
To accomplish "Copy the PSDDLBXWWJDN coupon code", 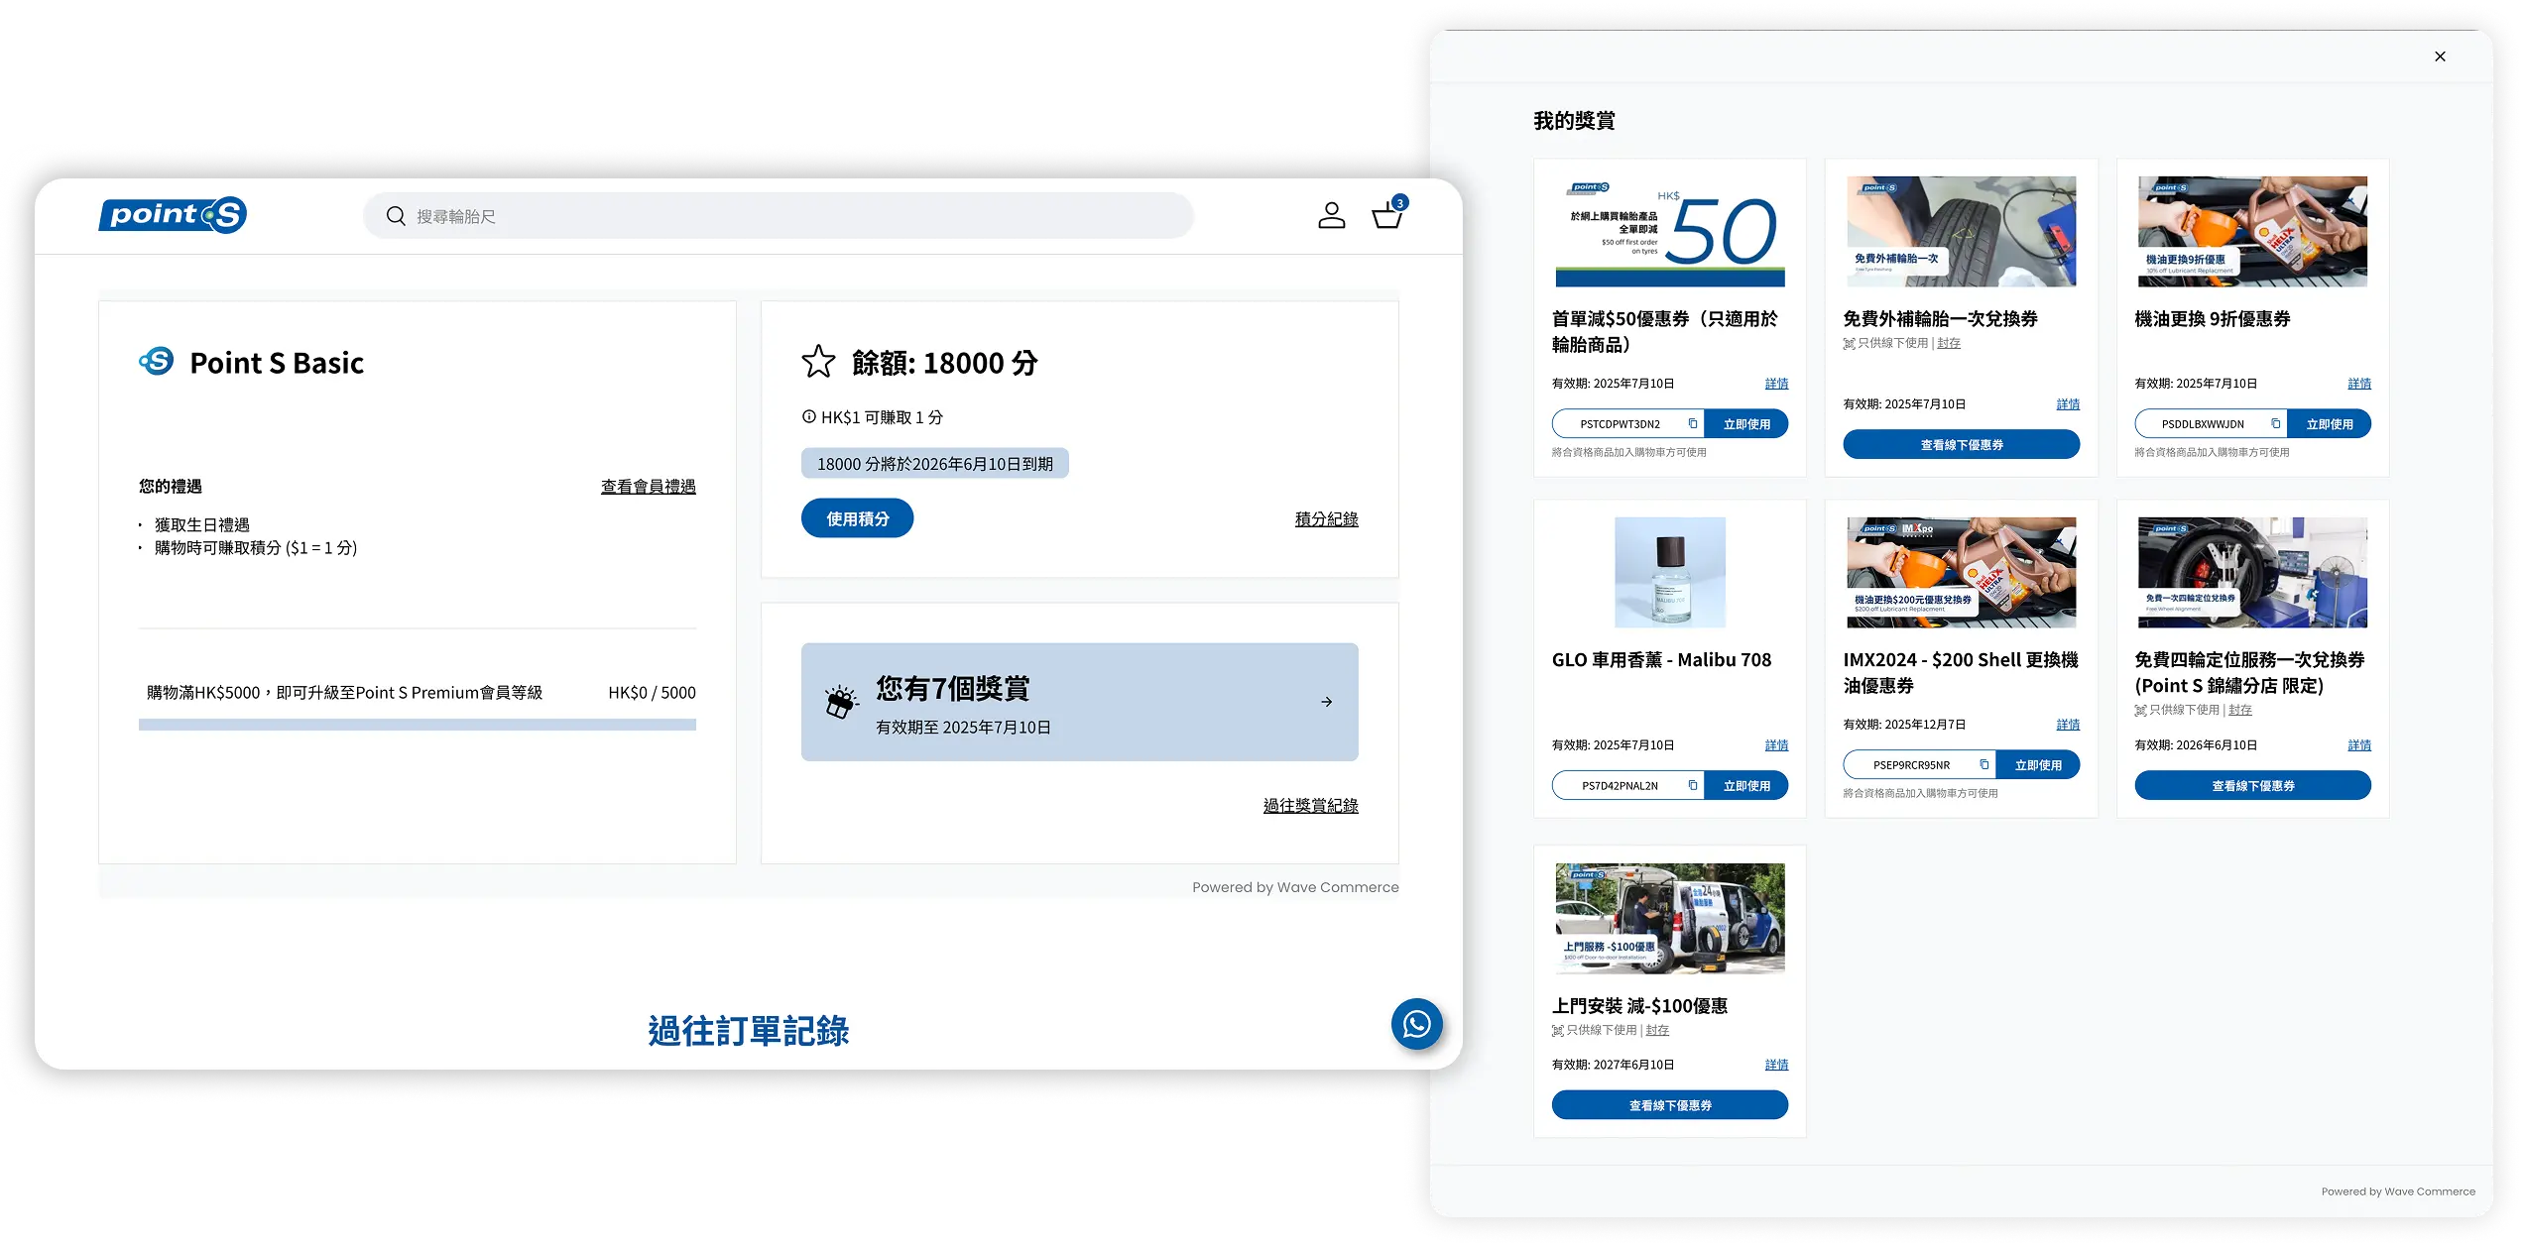I will (2276, 424).
